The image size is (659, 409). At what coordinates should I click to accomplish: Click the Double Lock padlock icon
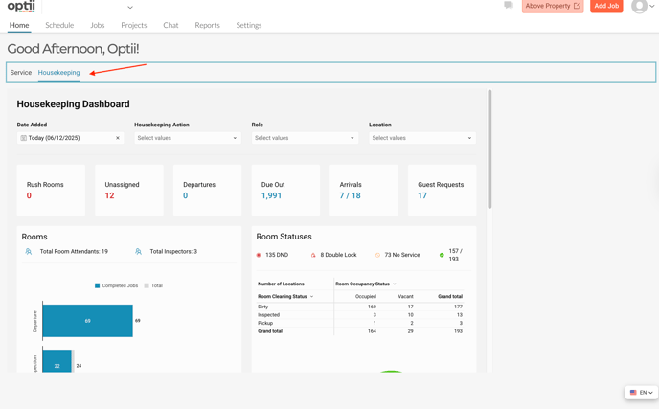point(313,255)
